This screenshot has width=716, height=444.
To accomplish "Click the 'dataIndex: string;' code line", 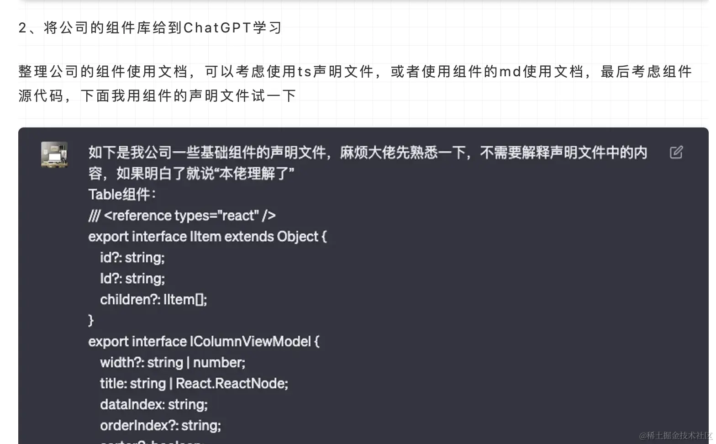I will coord(154,405).
